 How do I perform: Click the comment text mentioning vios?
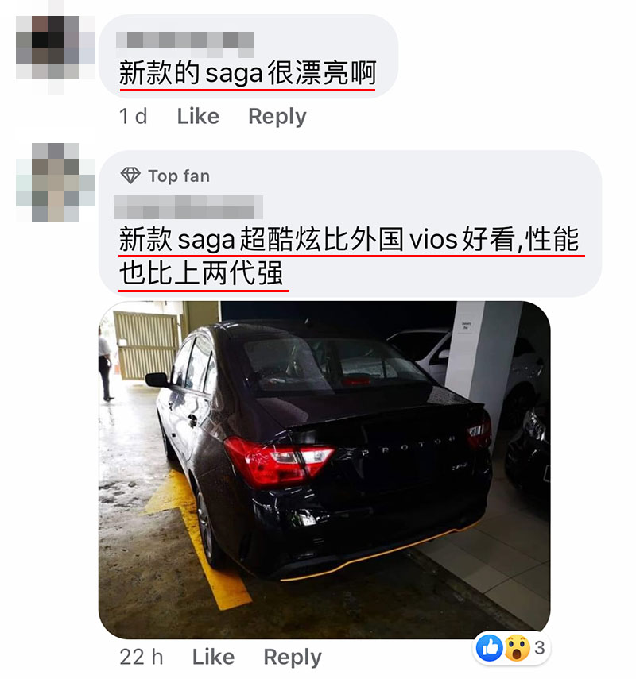coord(350,256)
